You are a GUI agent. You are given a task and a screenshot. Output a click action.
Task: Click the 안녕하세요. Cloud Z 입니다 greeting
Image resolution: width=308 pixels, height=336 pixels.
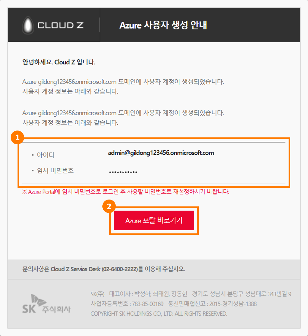point(59,62)
